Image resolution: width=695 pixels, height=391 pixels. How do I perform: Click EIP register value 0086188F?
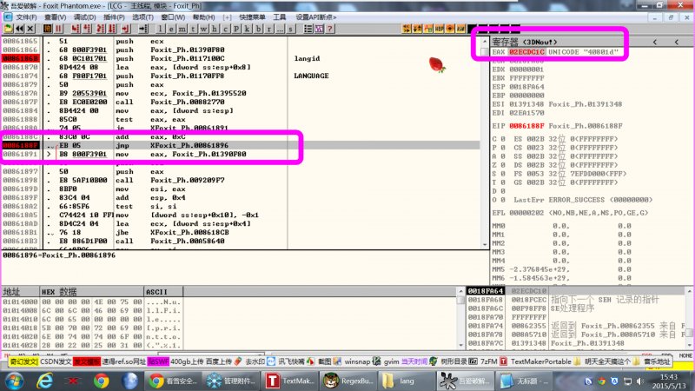click(x=526, y=126)
